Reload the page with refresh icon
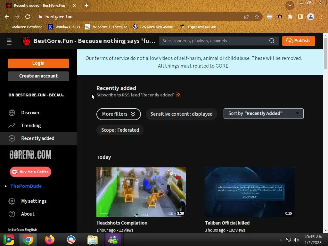 tap(28, 17)
